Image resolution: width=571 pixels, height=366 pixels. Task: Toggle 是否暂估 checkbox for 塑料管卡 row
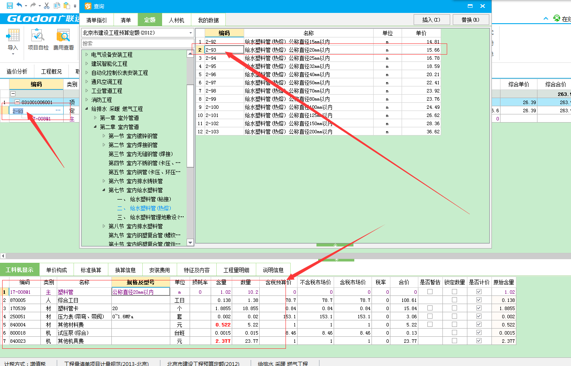click(430, 308)
